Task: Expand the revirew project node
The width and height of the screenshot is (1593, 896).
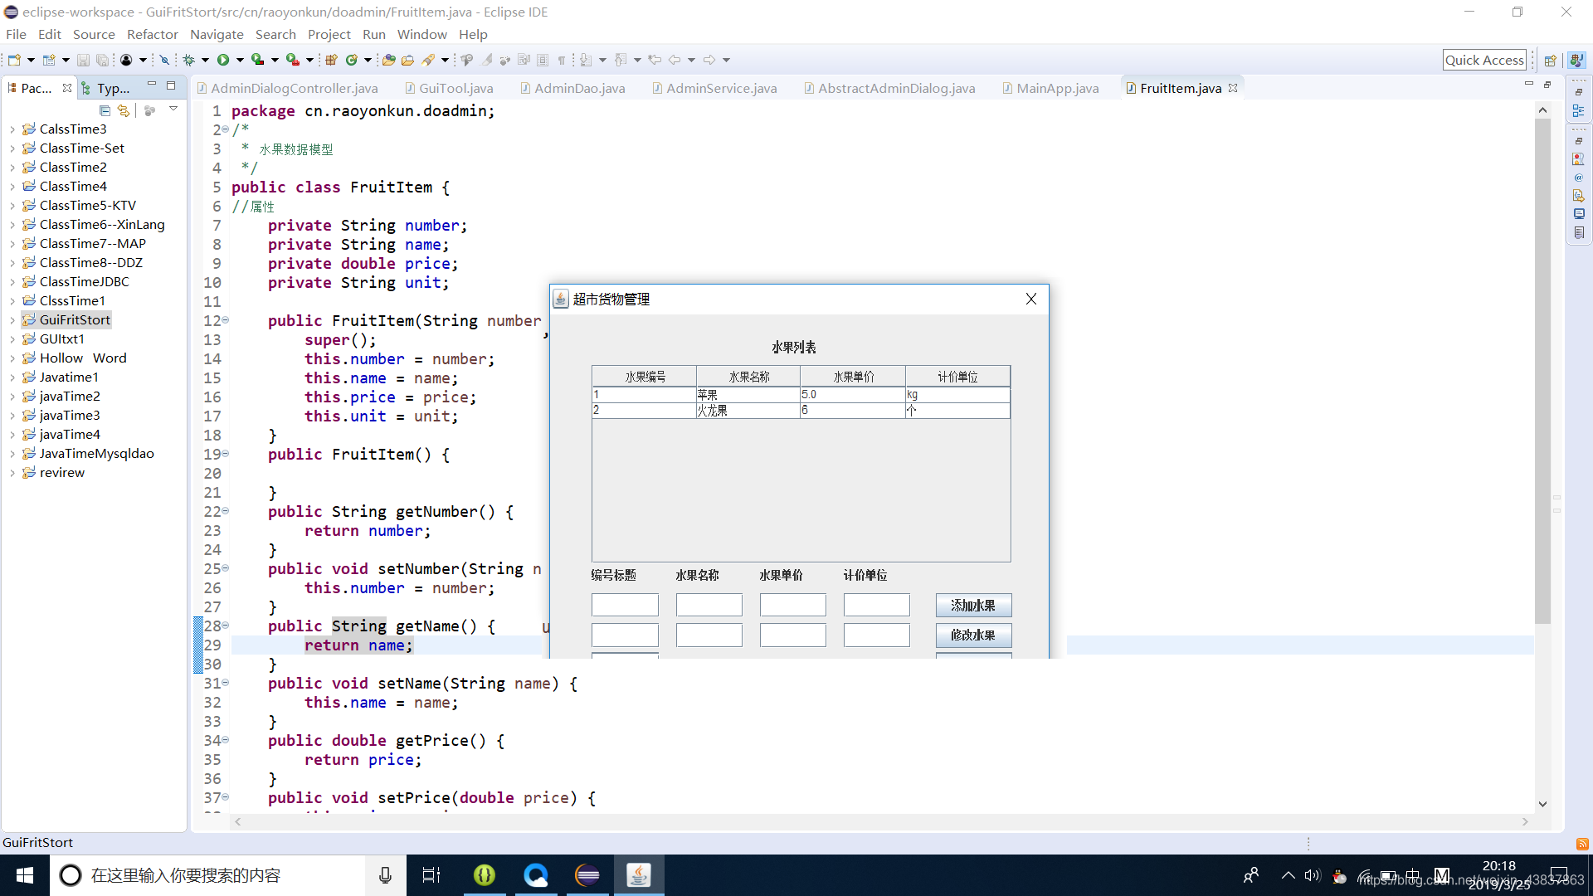Action: (12, 473)
